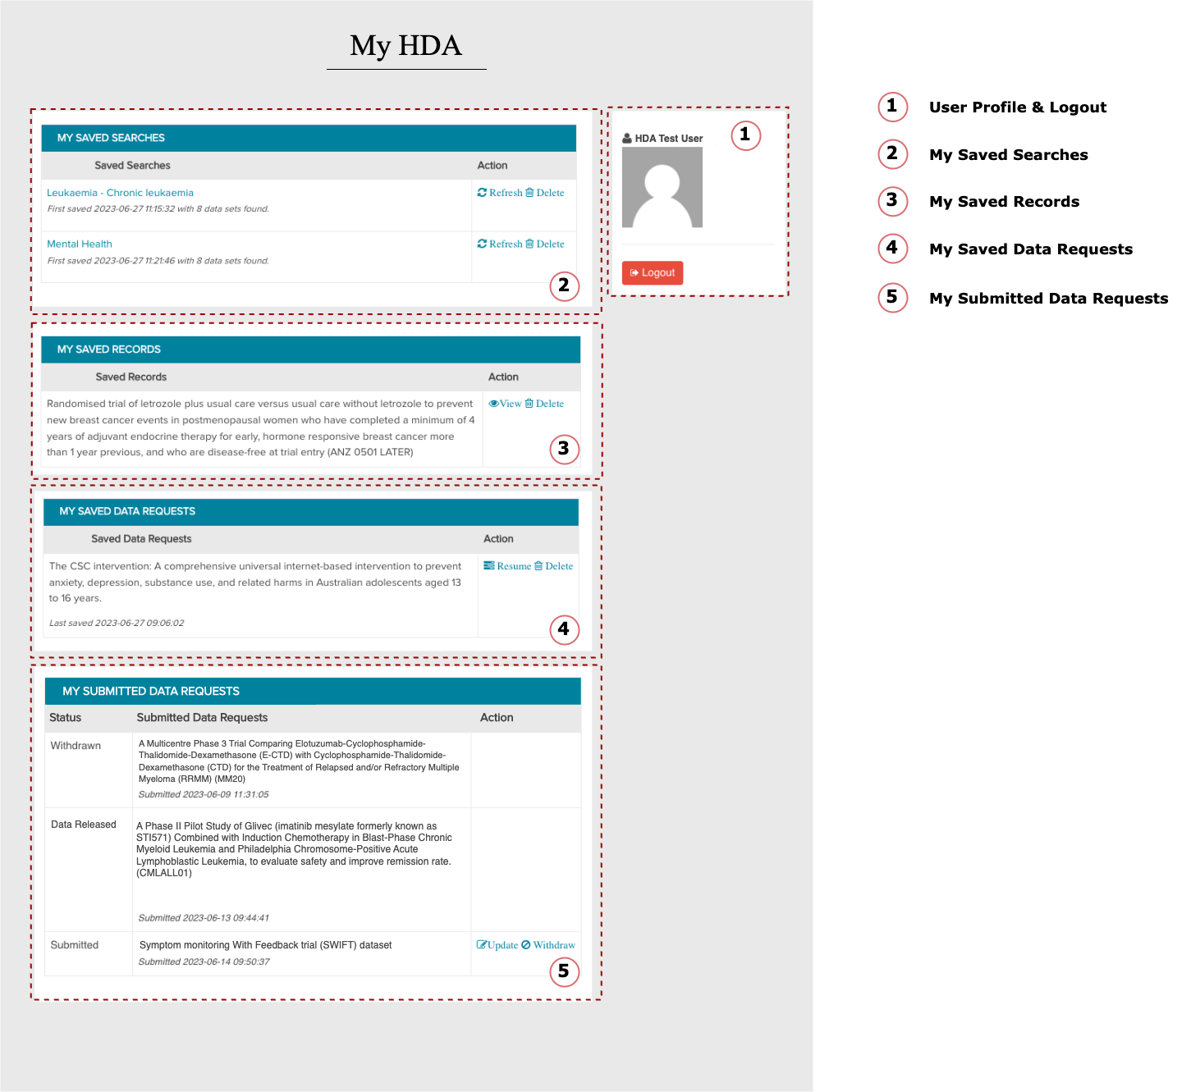Open the Mental Health saved search link
The image size is (1191, 1092).
coord(80,244)
